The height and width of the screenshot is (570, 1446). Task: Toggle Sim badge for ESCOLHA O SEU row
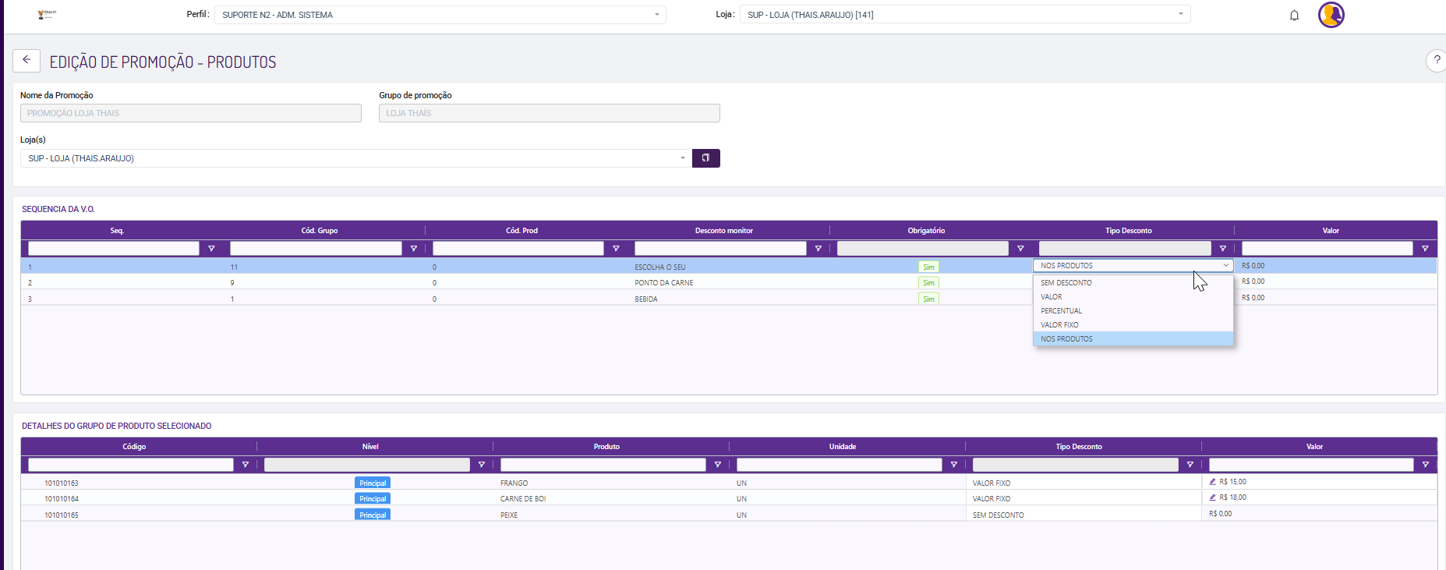[x=928, y=267]
